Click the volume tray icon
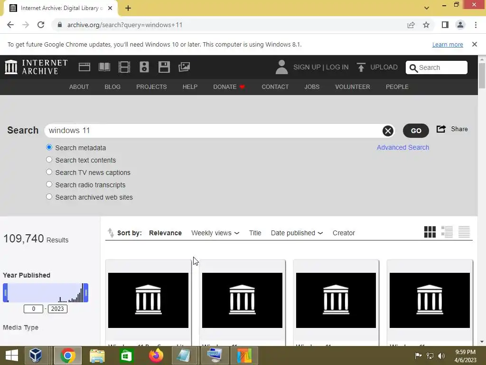The image size is (486, 365). (441, 355)
